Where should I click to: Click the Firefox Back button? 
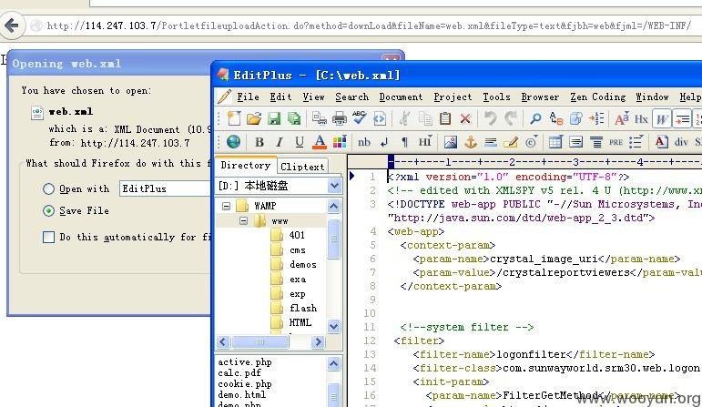(12, 25)
